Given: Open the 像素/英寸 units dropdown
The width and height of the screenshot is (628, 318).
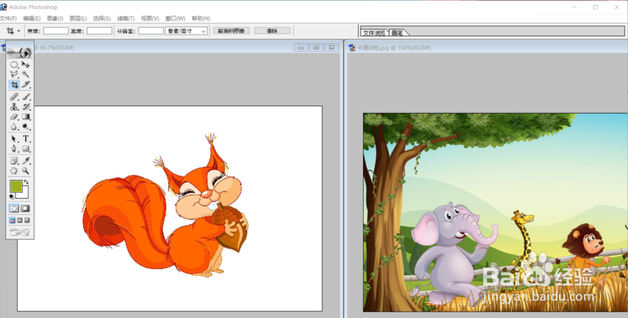Looking at the screenshot, I should pos(187,31).
